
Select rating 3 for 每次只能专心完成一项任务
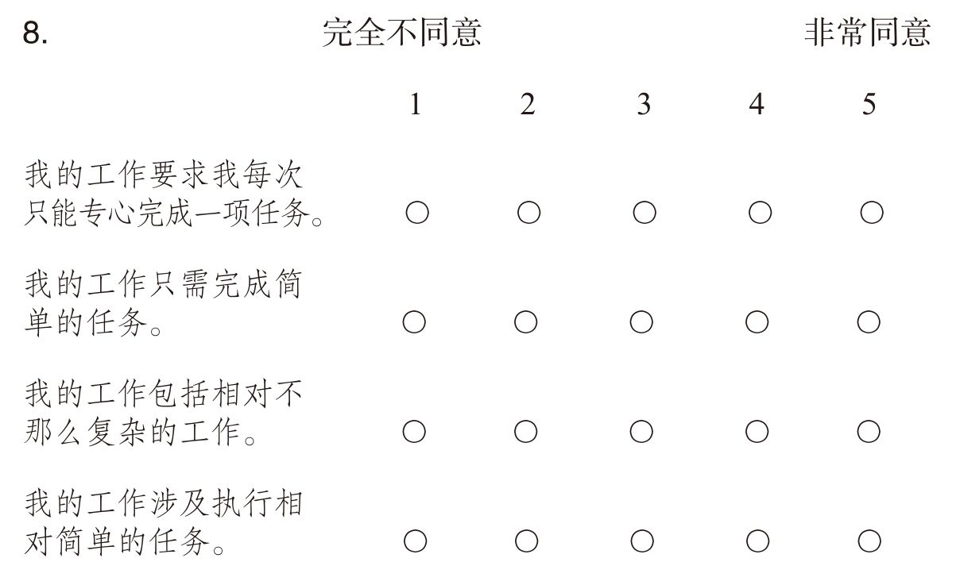pos(645,213)
